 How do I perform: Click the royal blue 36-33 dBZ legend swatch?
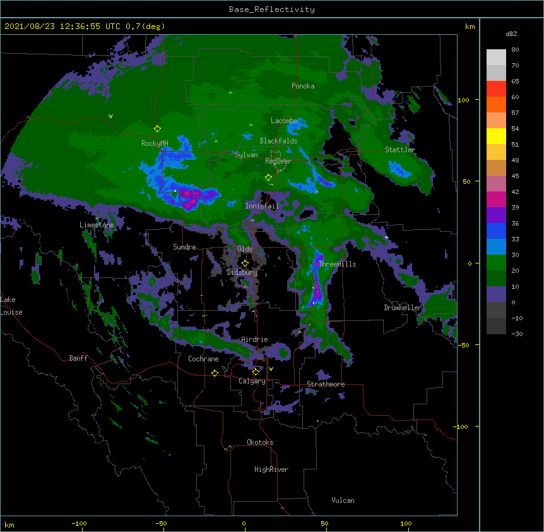pyautogui.click(x=496, y=231)
